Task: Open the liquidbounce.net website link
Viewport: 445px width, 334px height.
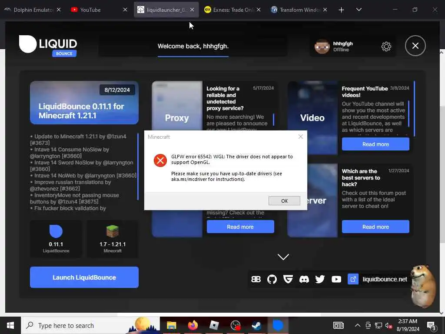Action: point(385,279)
